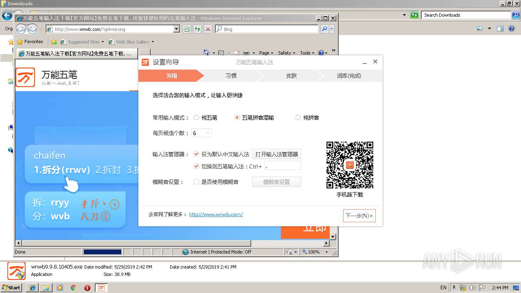Click the Favorites button in IE
This screenshot has width=521, height=293.
click(x=30, y=42)
